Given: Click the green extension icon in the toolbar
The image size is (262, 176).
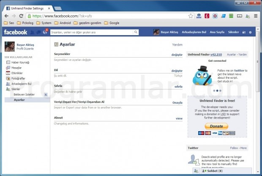Looking at the screenshot, I should 231,16.
